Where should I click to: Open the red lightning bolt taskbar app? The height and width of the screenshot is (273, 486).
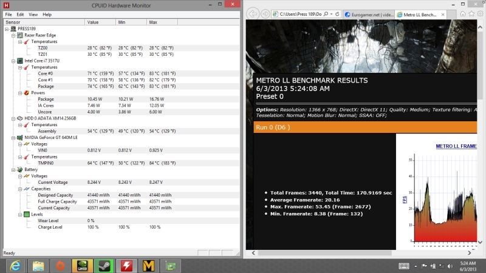coord(126,266)
